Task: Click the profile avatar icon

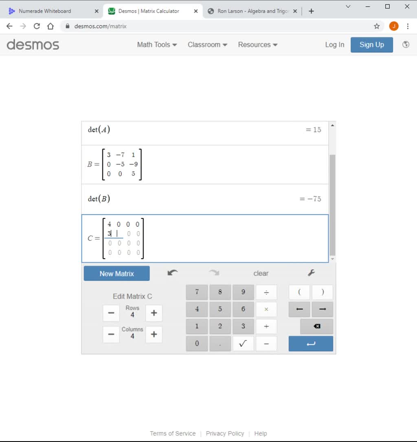Action: click(x=393, y=26)
